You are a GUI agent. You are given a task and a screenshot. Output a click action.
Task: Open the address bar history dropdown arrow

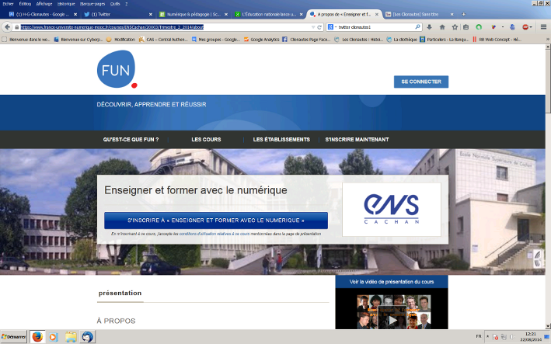tap(312, 27)
